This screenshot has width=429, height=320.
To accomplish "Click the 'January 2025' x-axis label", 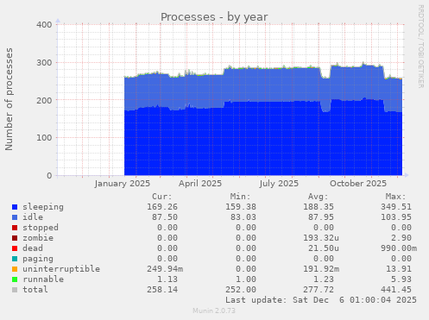I will click(x=123, y=184).
